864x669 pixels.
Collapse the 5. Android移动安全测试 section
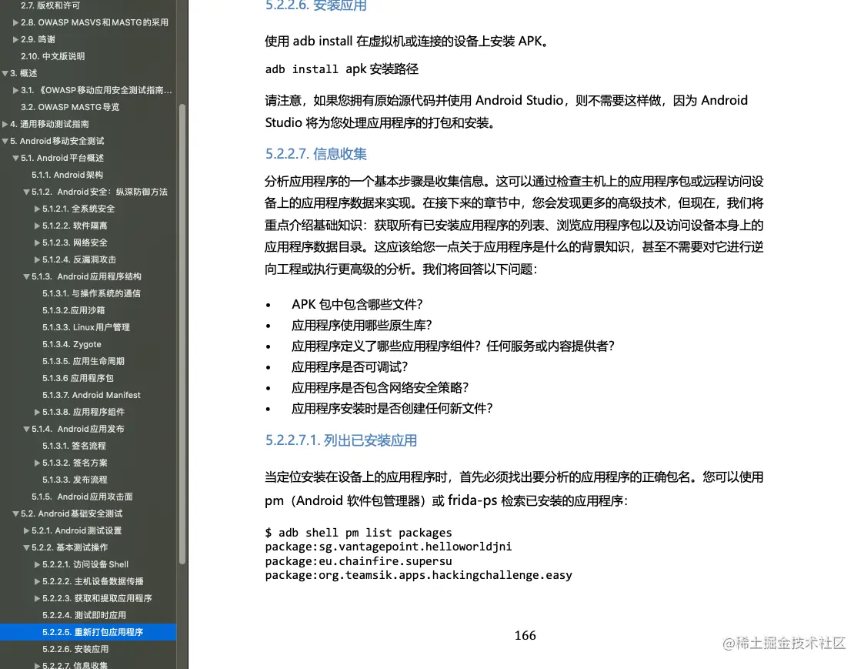tap(5, 141)
